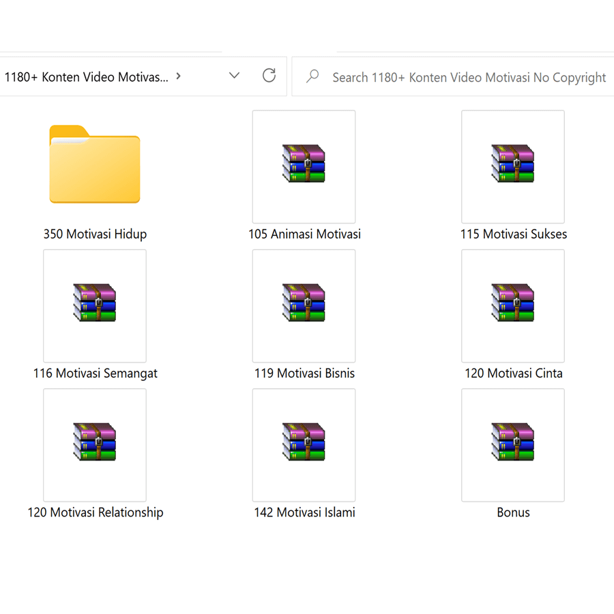Click the '350 Motivasi Hidup' label
Screen dimensions: 614x614
click(x=95, y=234)
